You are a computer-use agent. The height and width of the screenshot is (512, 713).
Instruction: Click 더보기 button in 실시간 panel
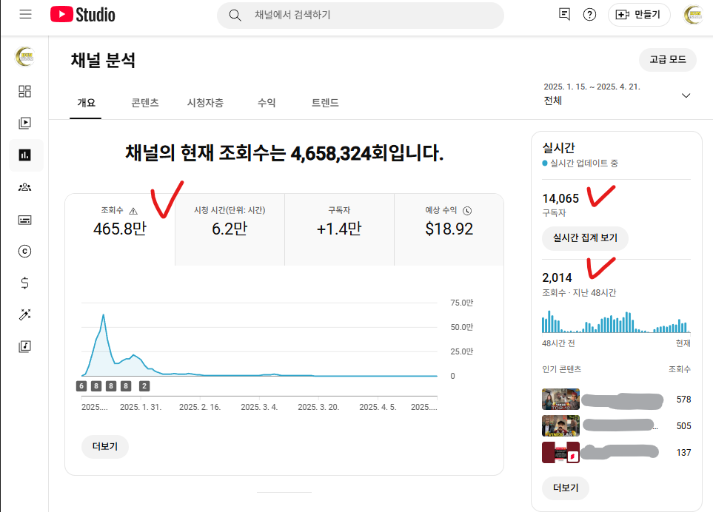click(566, 488)
